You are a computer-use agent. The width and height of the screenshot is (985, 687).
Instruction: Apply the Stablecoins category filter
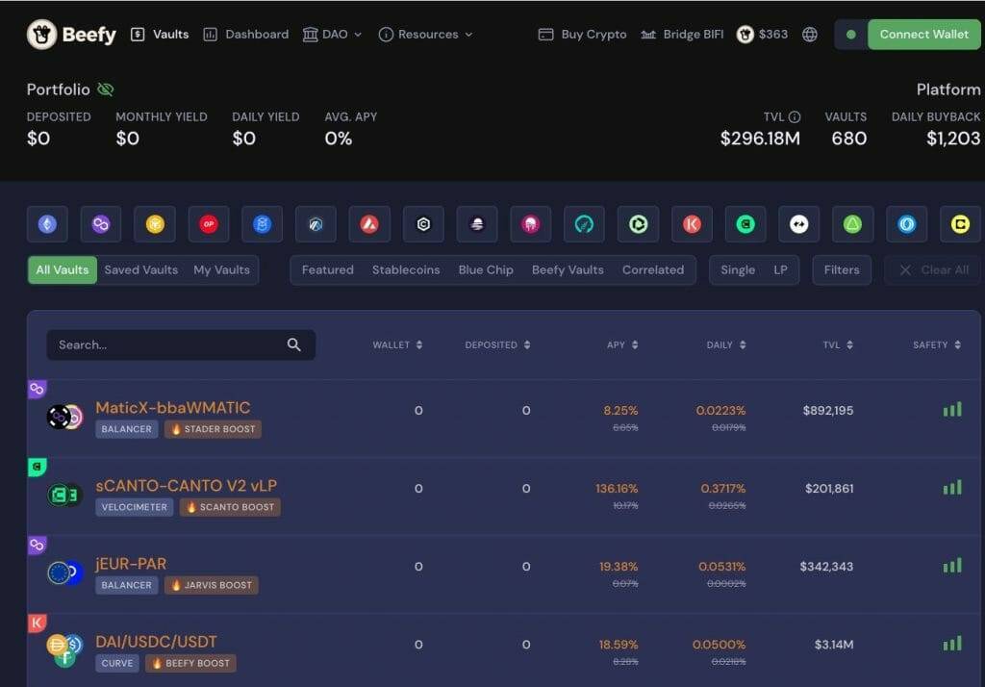tap(406, 269)
